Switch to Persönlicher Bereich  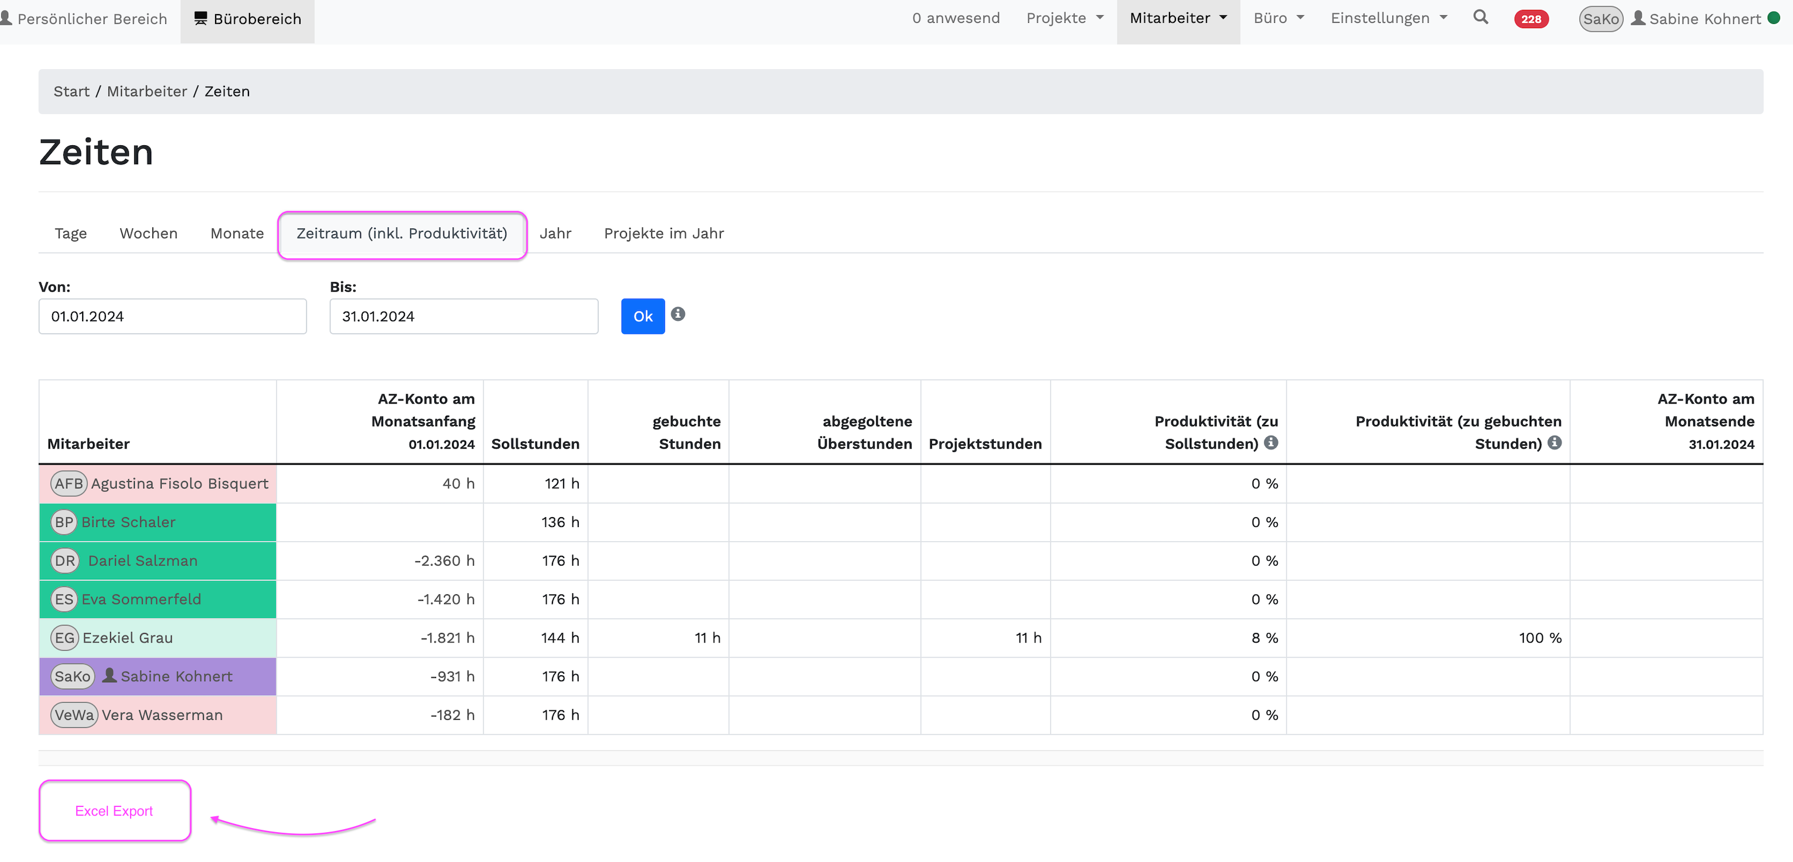(x=84, y=19)
